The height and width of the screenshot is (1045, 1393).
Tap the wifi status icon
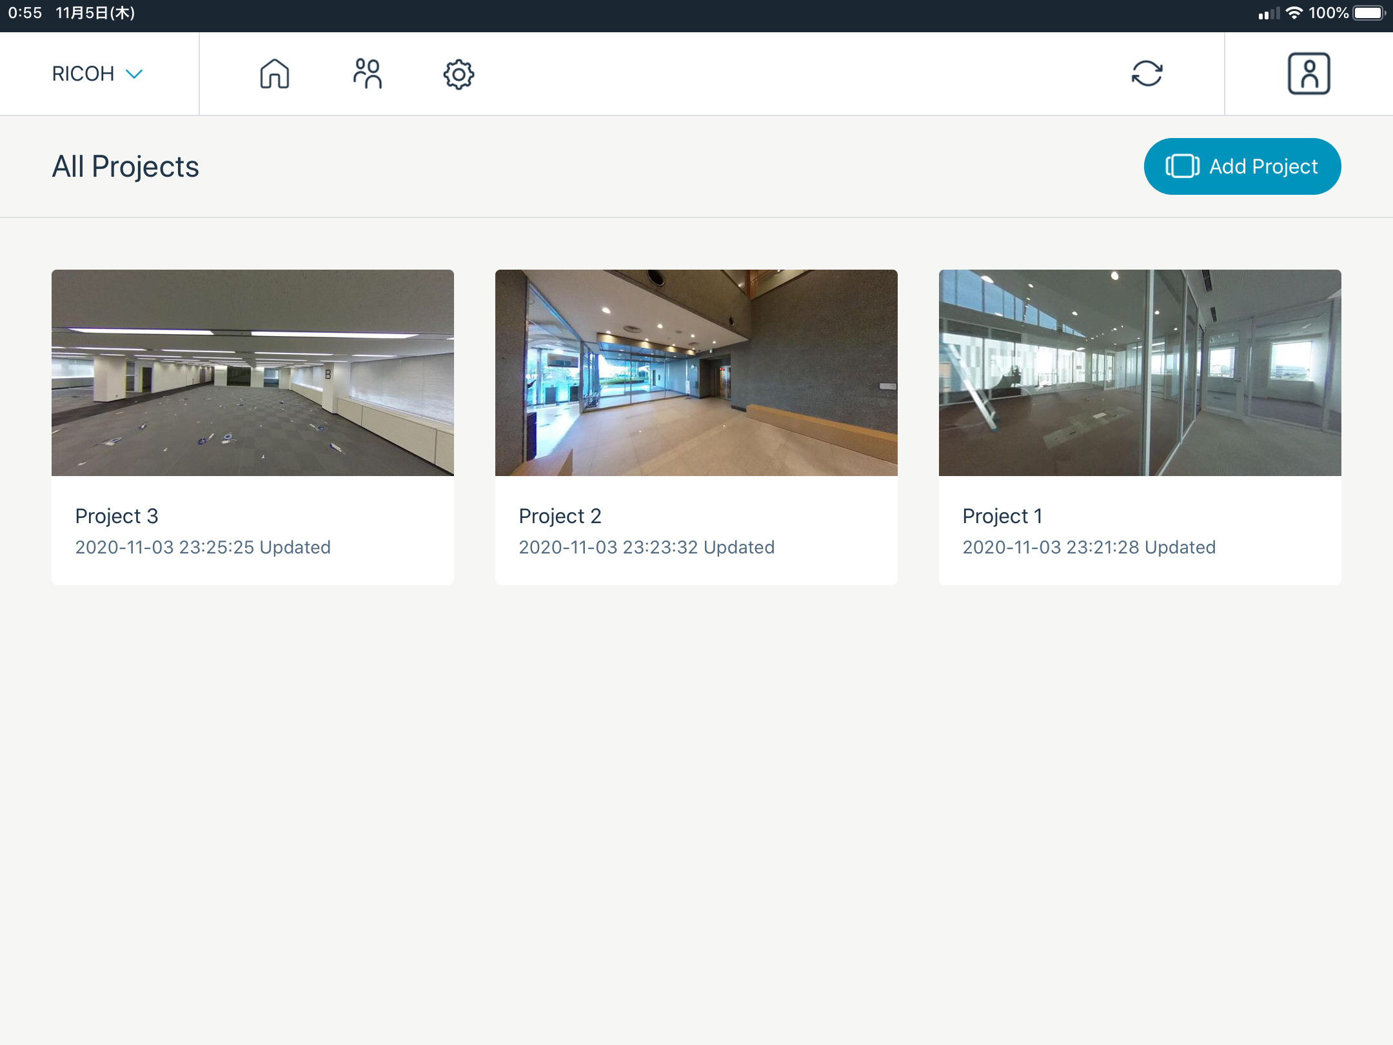click(x=1294, y=13)
